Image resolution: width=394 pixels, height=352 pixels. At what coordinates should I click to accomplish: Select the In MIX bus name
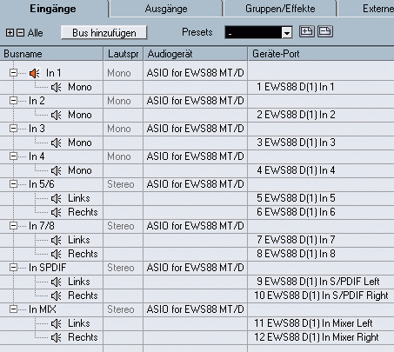point(43,309)
